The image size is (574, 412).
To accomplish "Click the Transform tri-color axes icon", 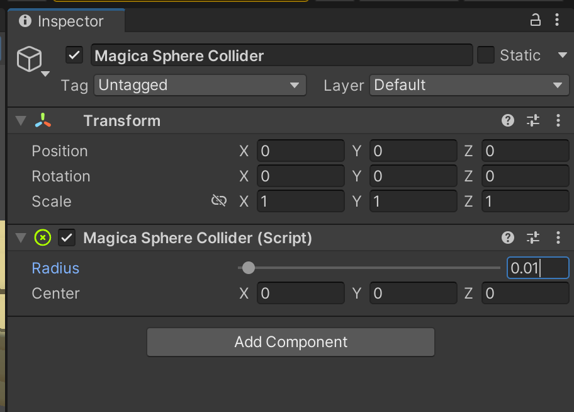I will [x=43, y=120].
